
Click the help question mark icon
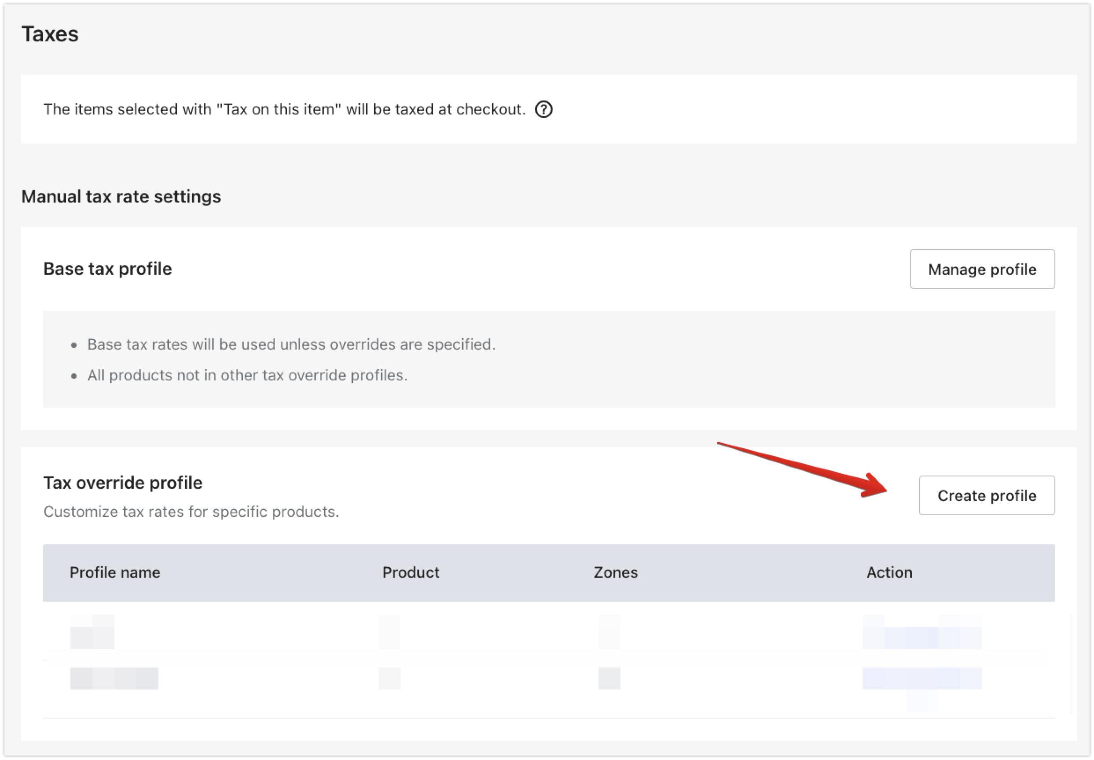[543, 110]
